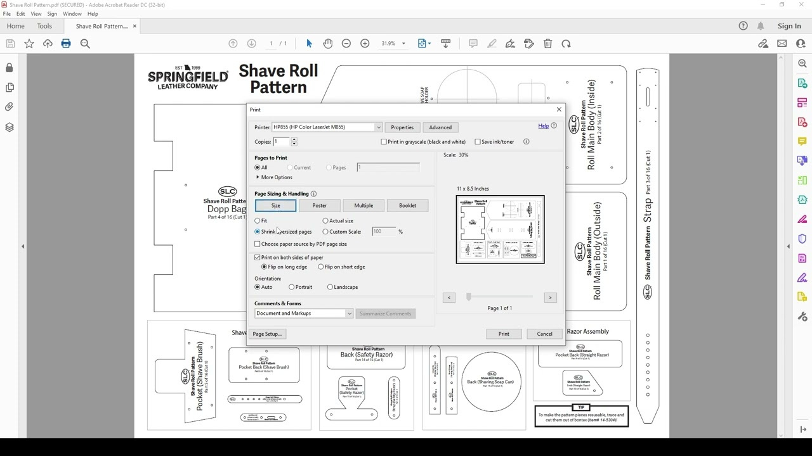The image size is (812, 456).
Task: Click the page preview slider handle
Action: 469,297
